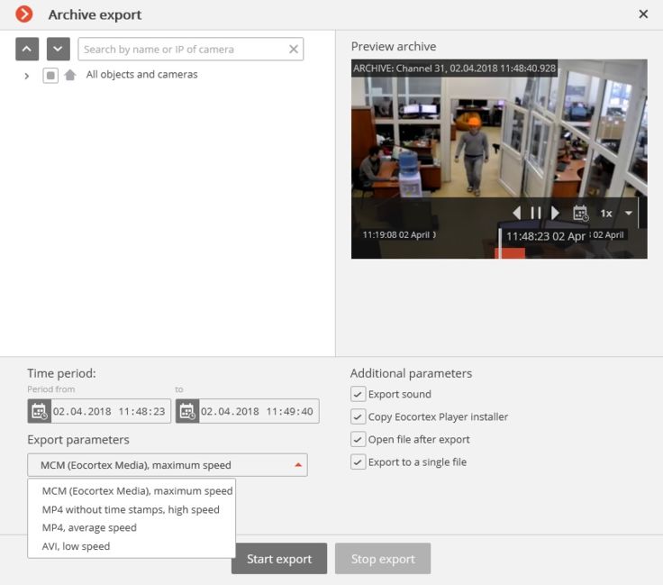The width and height of the screenshot is (663, 585).
Task: Expand the All objects and cameras node
Action: [27, 76]
